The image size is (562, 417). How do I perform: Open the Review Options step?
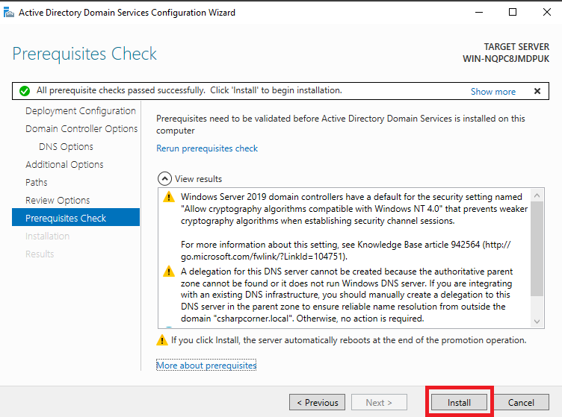point(58,200)
